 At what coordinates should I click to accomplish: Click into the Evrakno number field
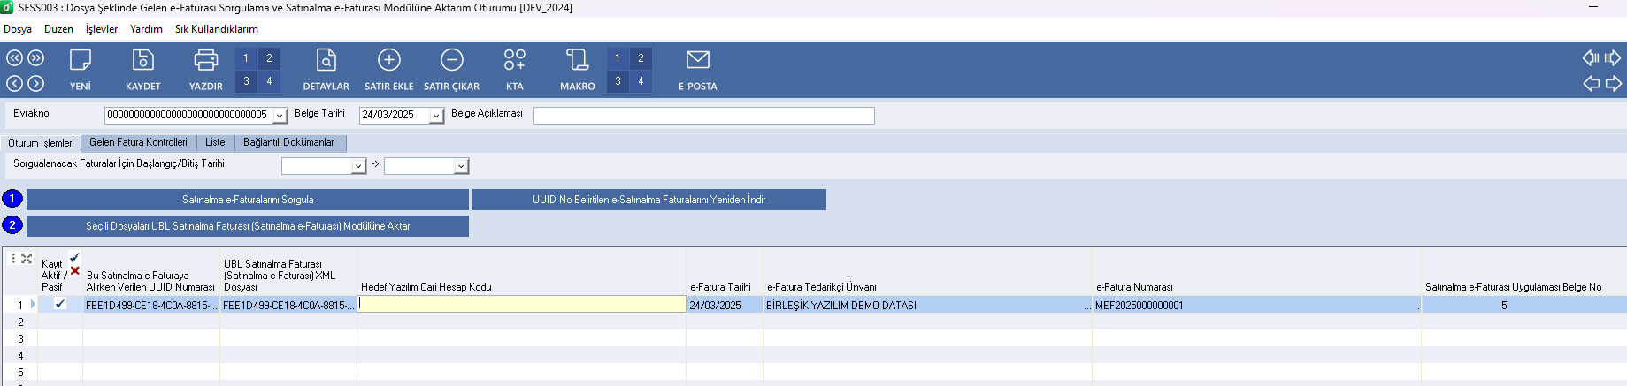click(188, 116)
